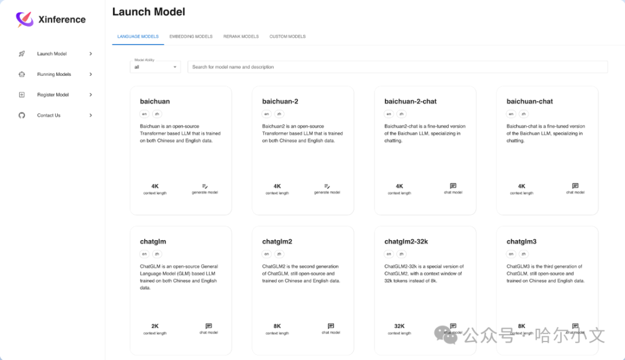Screen dimensions: 625x360
Task: Switch to the Embedding Models tab
Action: [191, 36]
